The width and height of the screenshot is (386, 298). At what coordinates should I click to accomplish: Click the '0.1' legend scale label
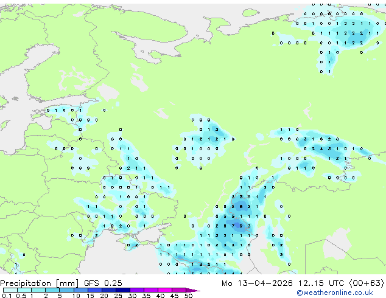coord(7,296)
